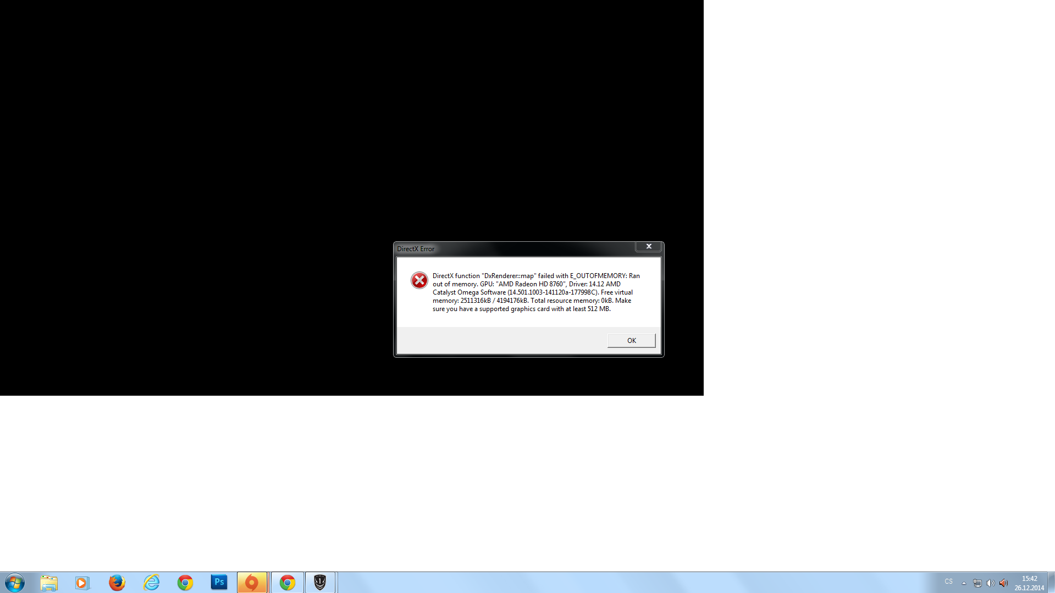
Task: Switch to the highlighted Origin taskbar button
Action: 252,583
